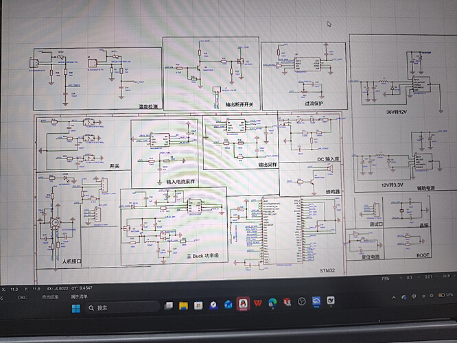Select the 主 Buck 功率级 label
This screenshot has height=343, width=457.
click(x=202, y=256)
